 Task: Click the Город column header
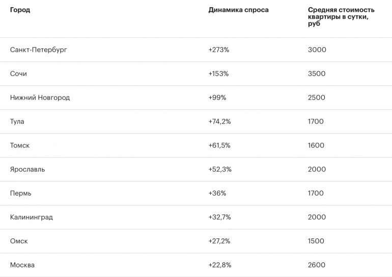tap(20, 10)
